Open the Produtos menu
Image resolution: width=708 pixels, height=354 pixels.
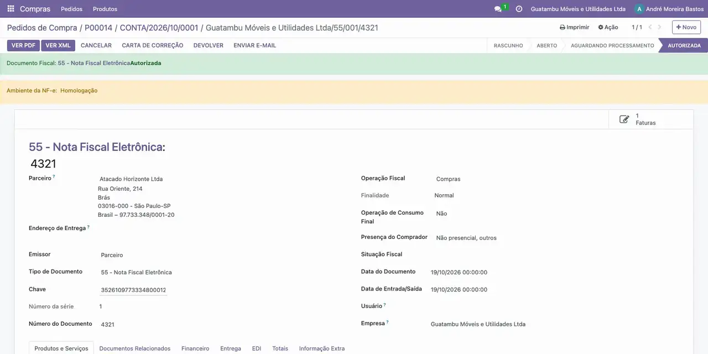point(105,9)
